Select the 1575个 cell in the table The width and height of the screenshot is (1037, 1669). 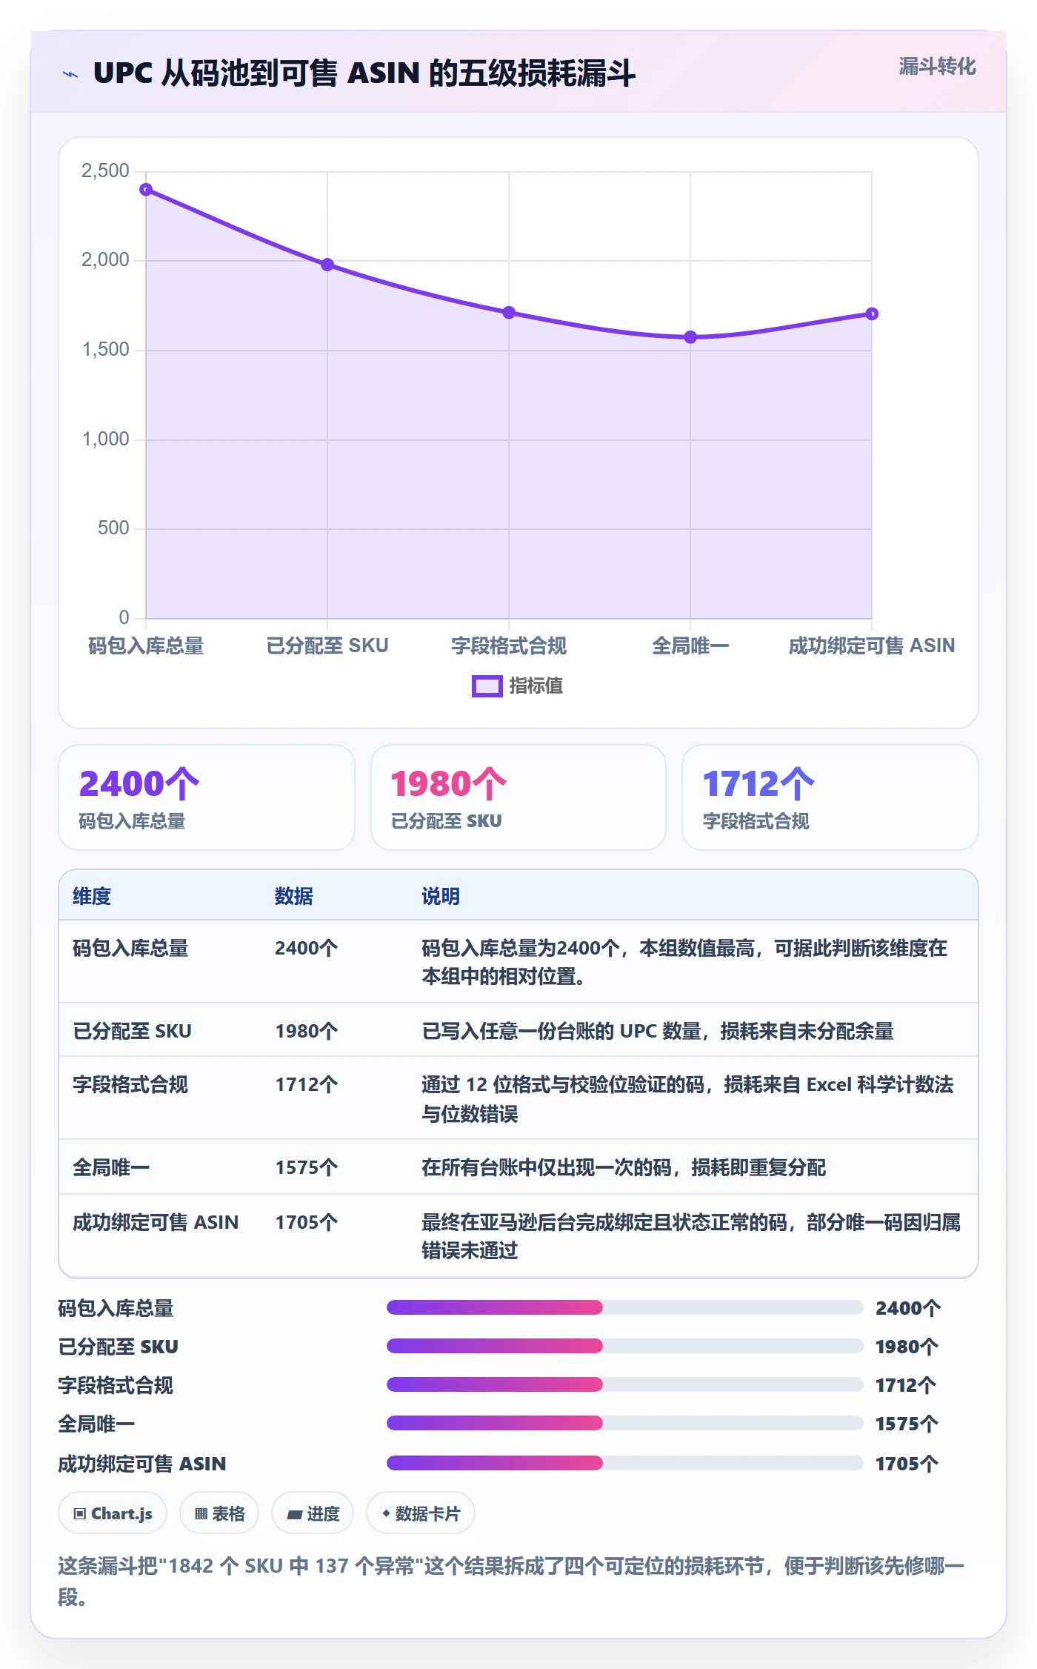[x=307, y=1168]
